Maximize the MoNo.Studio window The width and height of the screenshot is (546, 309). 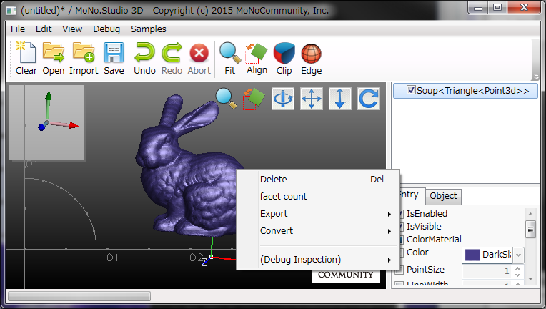click(497, 7)
